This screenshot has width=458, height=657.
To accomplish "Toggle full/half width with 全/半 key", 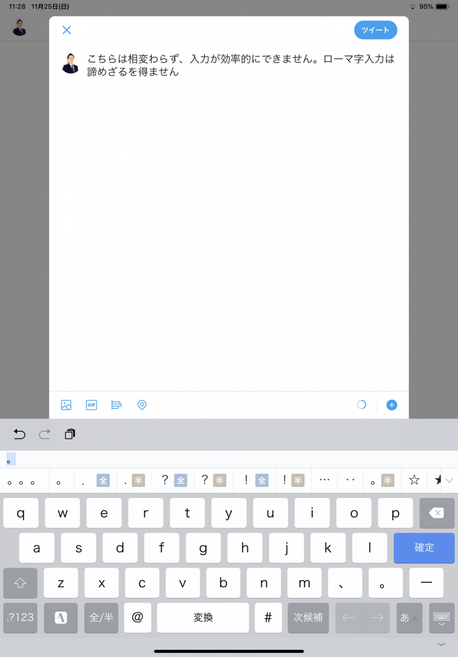I will click(x=101, y=618).
